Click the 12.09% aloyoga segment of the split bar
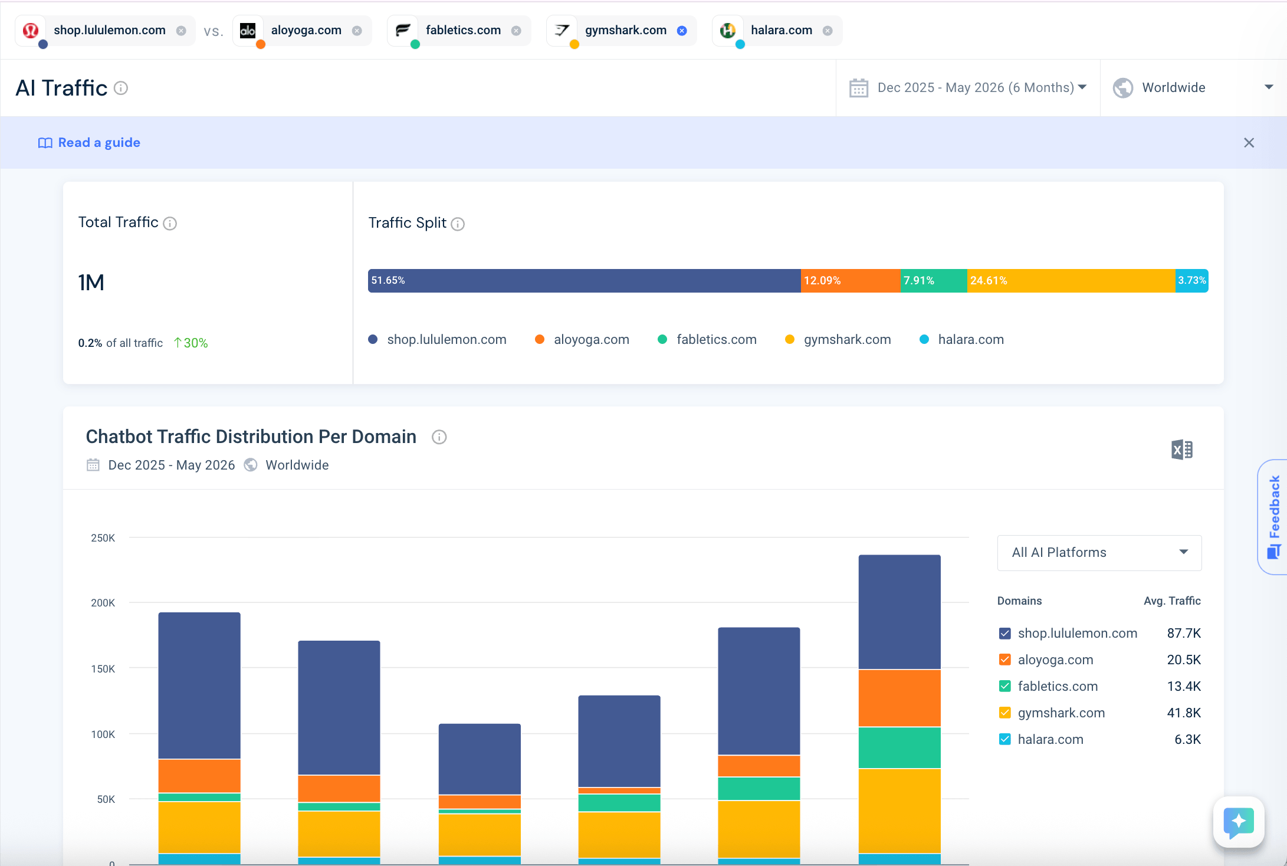Image resolution: width=1287 pixels, height=866 pixels. (851, 281)
